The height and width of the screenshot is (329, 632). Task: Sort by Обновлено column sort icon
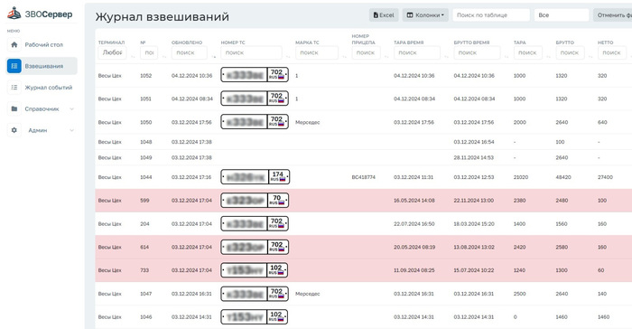(214, 57)
